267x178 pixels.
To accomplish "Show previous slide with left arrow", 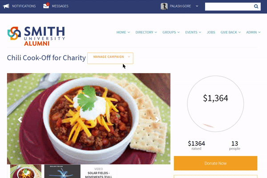I will point(20,120).
